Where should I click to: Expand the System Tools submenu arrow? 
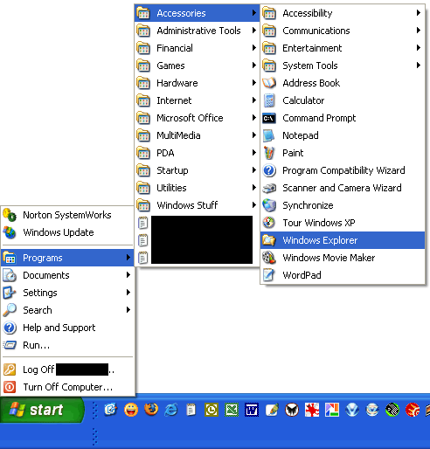(x=419, y=66)
